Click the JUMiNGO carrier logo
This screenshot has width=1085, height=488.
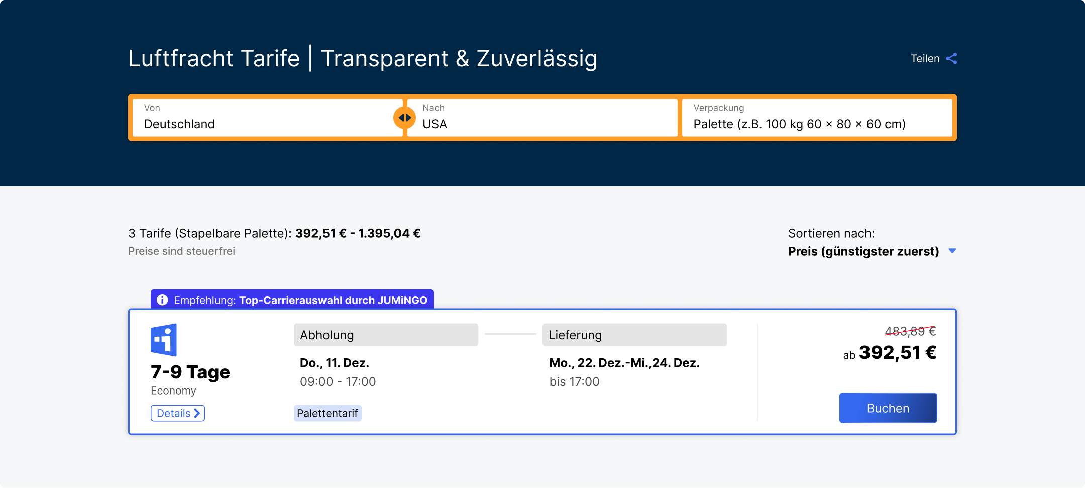pyautogui.click(x=164, y=340)
